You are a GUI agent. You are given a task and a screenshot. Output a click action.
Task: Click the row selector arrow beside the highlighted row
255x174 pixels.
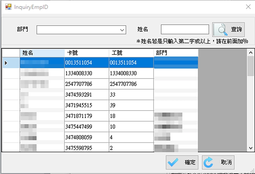pos(5,62)
